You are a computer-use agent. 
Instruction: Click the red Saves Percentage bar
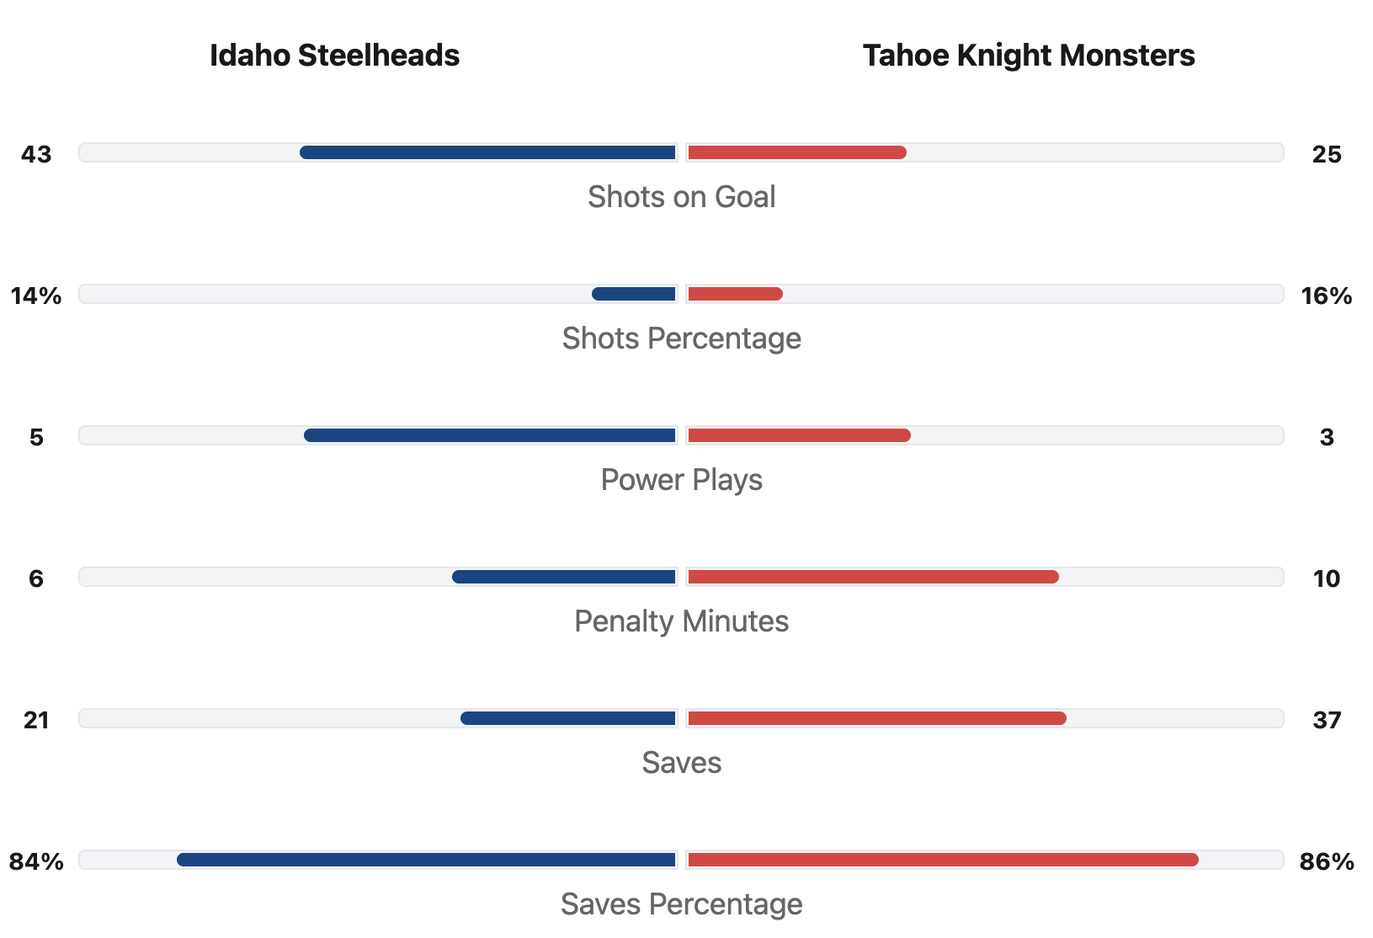click(x=943, y=860)
